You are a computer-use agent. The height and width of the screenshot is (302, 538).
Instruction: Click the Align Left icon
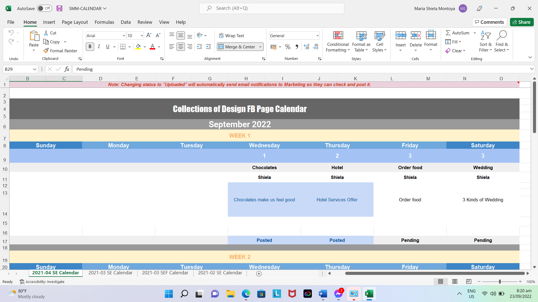click(172, 47)
